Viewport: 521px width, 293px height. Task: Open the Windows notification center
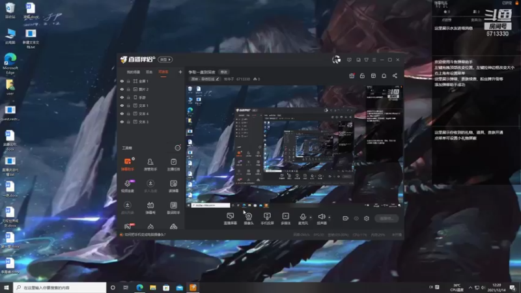pos(513,287)
